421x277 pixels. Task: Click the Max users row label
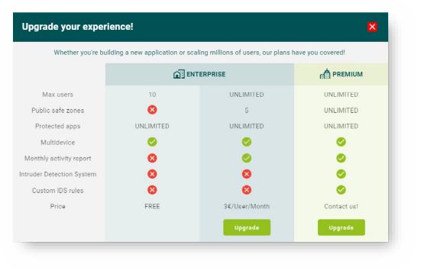[58, 95]
